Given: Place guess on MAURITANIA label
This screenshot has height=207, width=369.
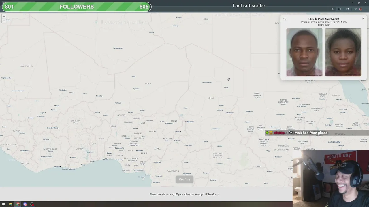Looking at the screenshot, I should (26, 66).
